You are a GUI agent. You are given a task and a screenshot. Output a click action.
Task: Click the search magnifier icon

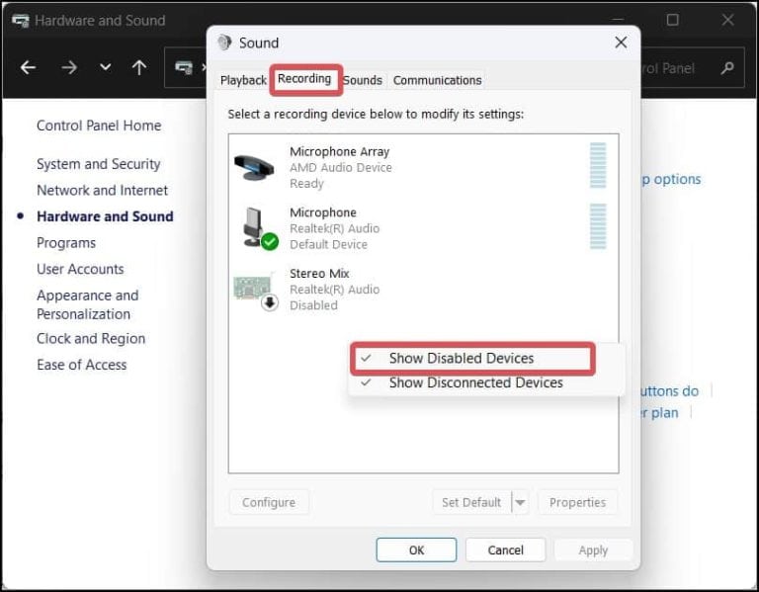(727, 68)
